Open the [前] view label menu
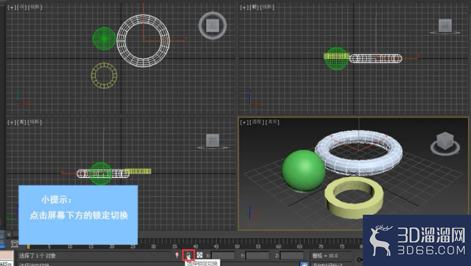Viewport: 471px width, 266px height. [x=254, y=7]
